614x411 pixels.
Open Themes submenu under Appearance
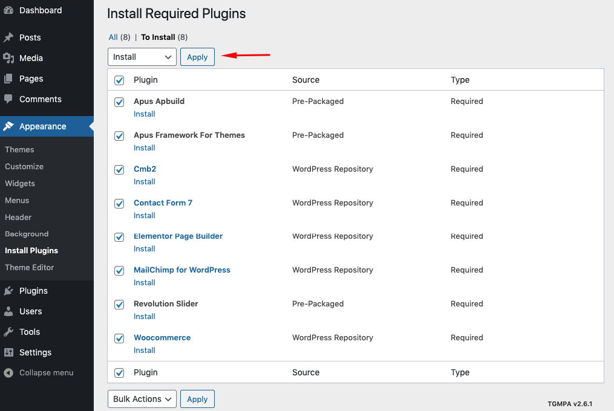point(19,149)
